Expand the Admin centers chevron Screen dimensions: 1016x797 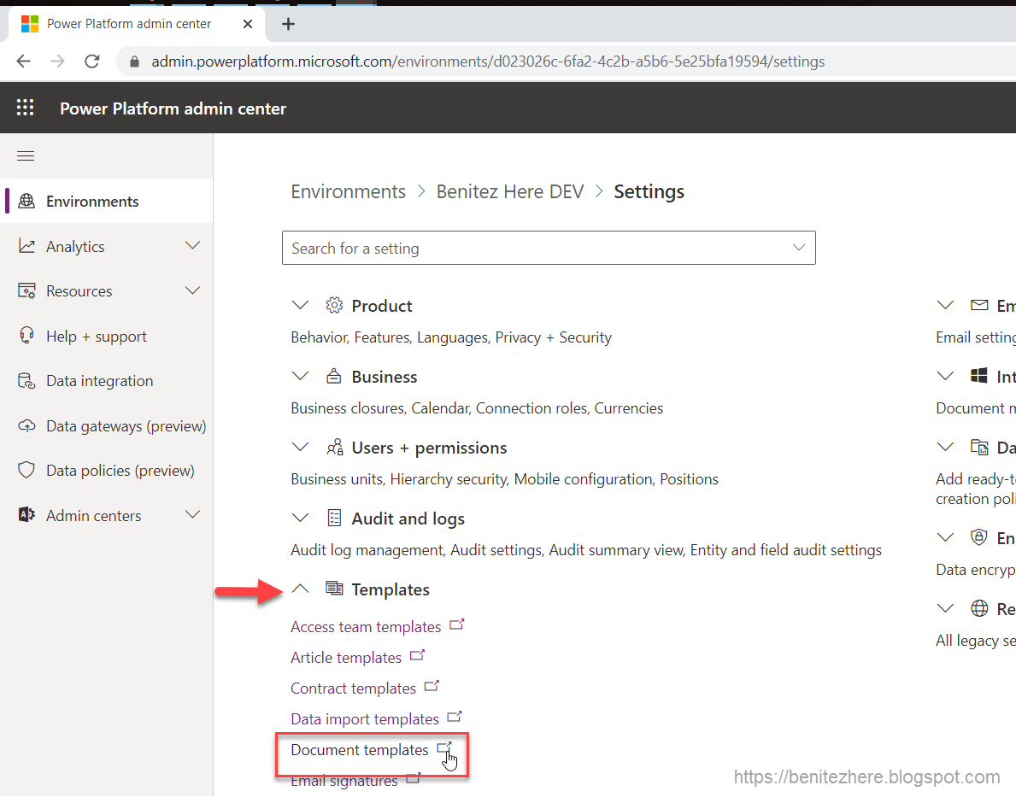click(192, 514)
